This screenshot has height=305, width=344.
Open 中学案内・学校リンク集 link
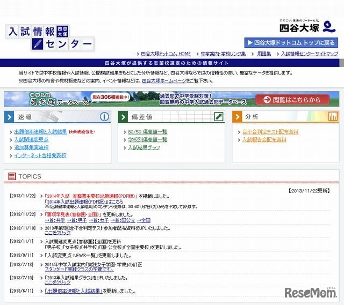point(223,54)
